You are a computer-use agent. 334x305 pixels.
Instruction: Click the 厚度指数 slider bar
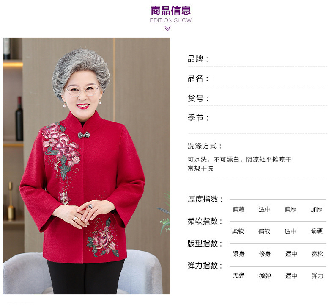[278, 199]
